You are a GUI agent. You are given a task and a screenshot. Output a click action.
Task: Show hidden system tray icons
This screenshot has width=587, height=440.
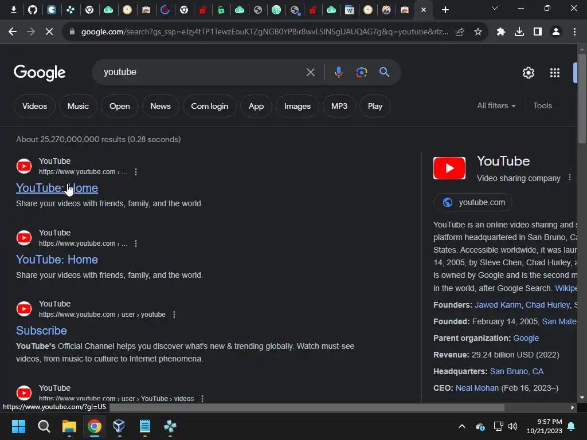[x=462, y=426]
